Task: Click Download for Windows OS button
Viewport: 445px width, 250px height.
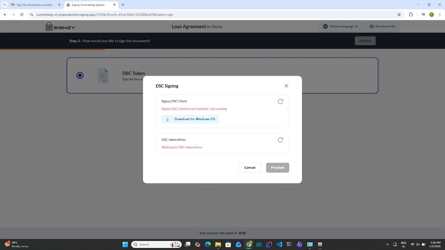Action: pos(190,119)
